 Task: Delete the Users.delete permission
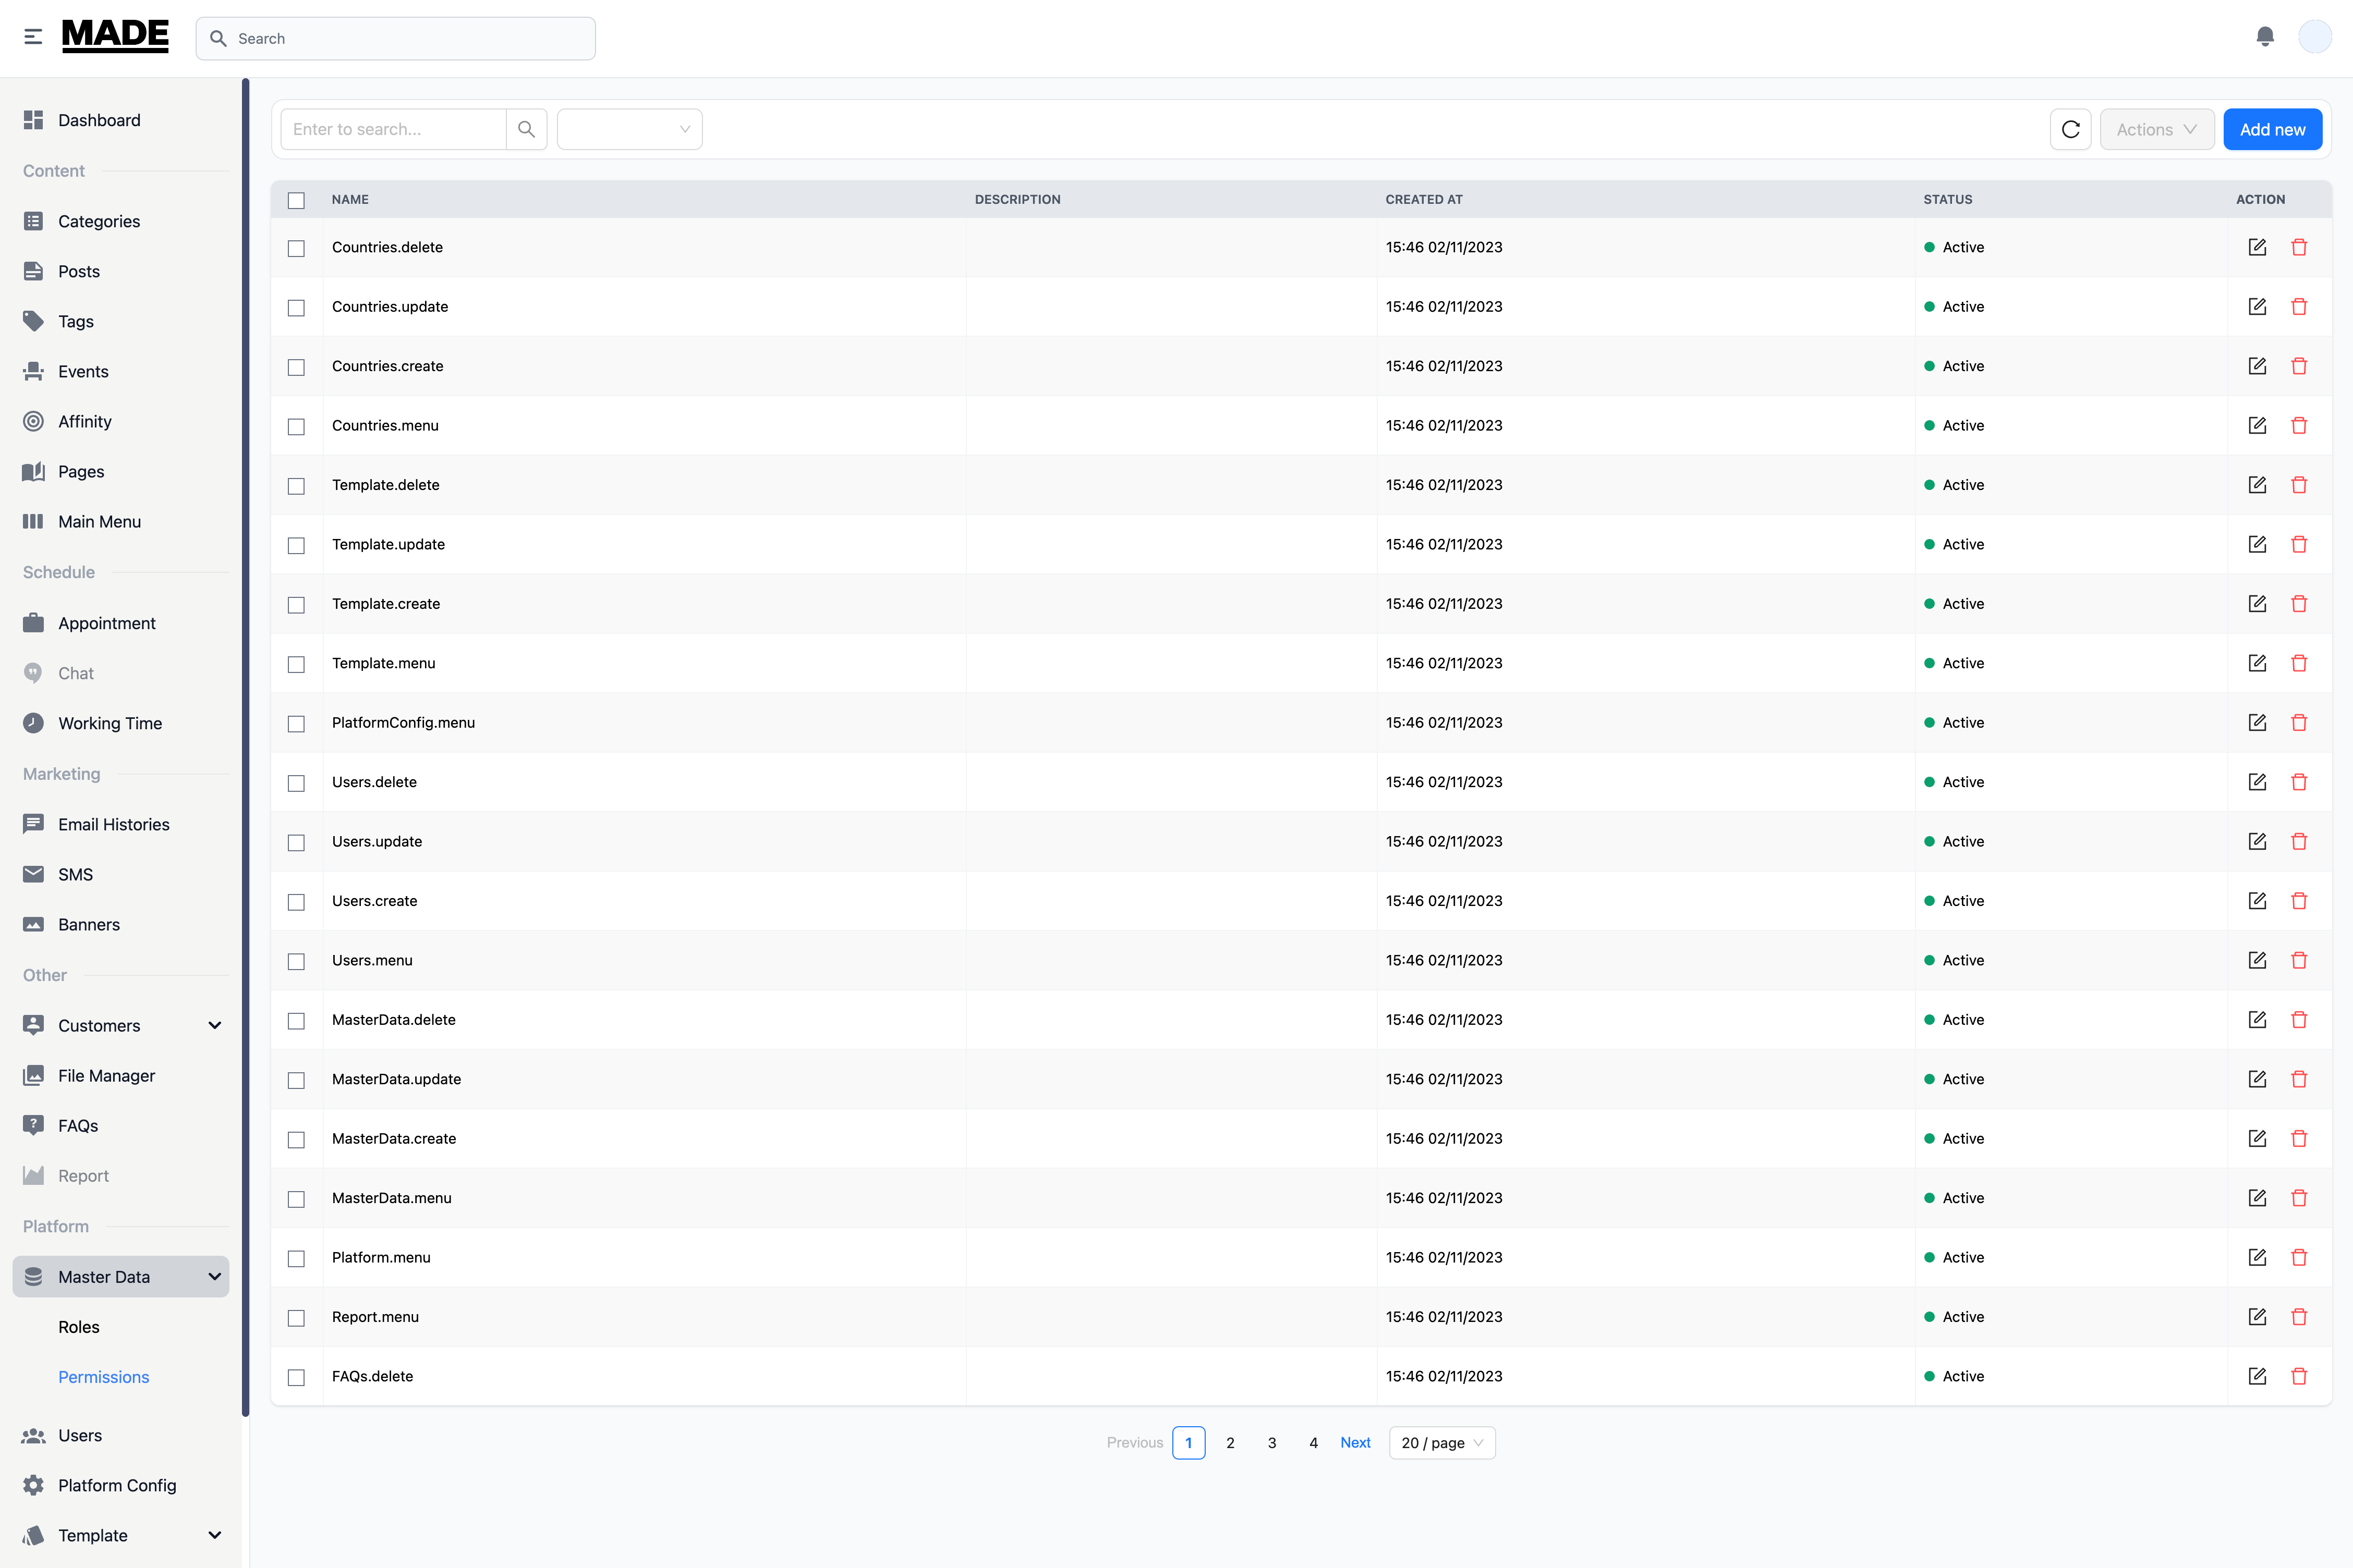[x=2299, y=782]
